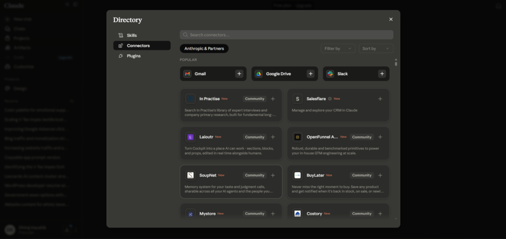
Task: Click the 'SoupNet' card title
Action: pyautogui.click(x=208, y=175)
